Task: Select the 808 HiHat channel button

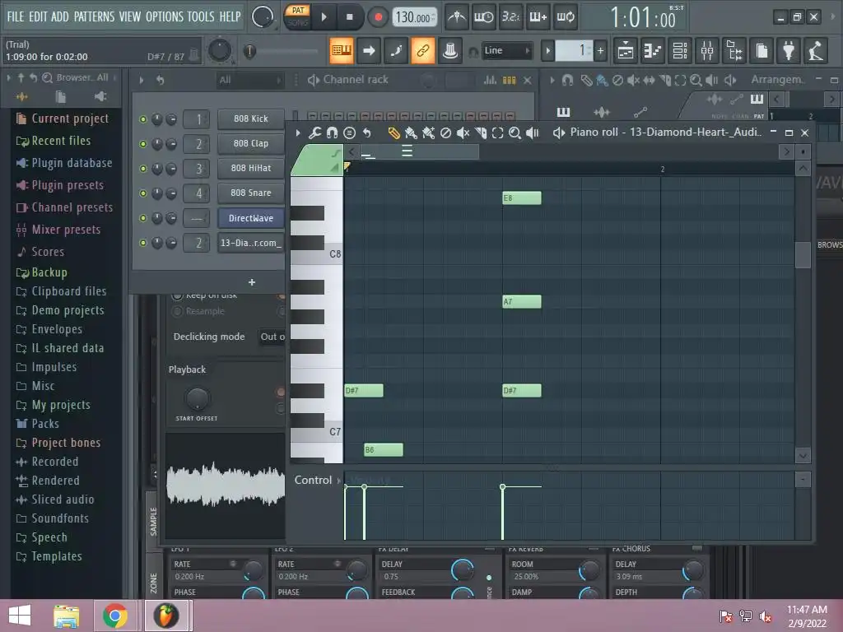Action: click(x=250, y=168)
